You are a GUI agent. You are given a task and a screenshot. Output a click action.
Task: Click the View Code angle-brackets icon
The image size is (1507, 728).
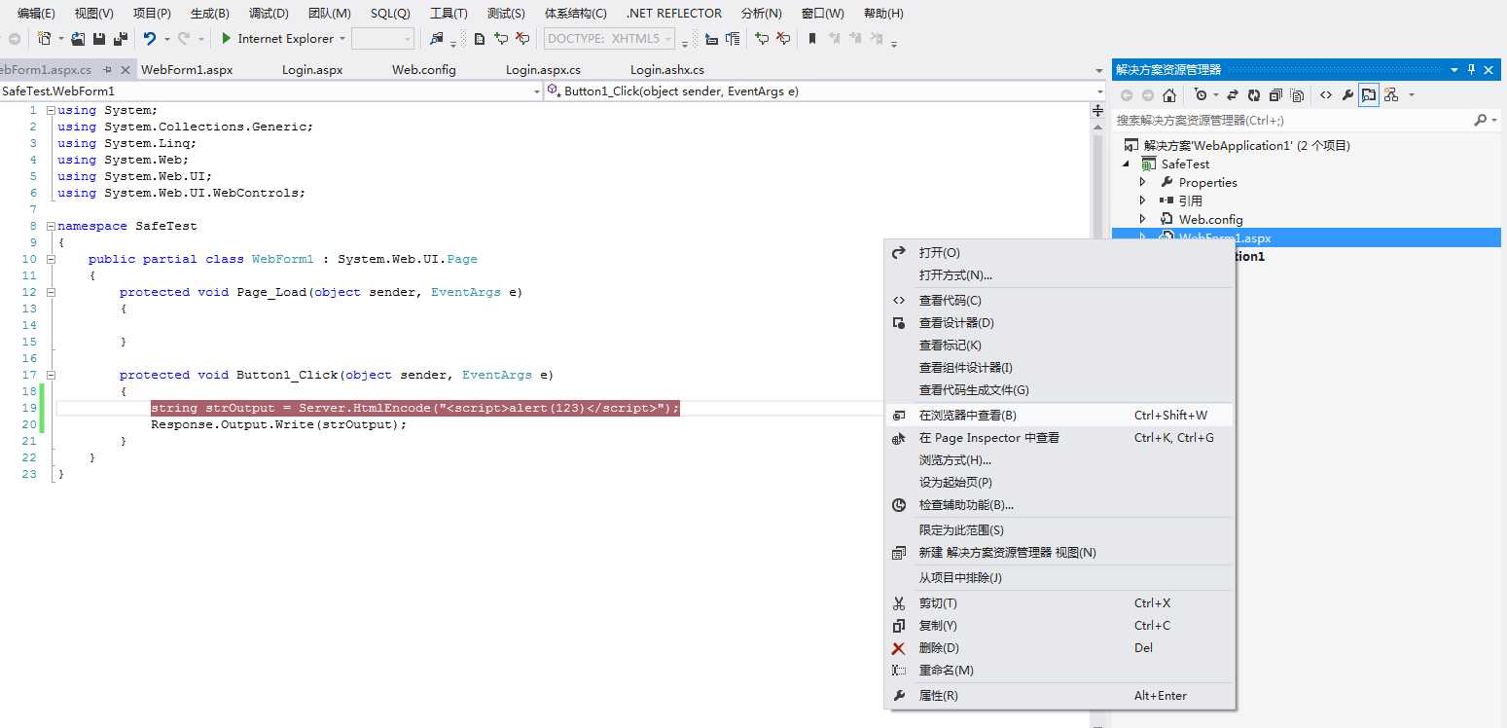click(1326, 94)
